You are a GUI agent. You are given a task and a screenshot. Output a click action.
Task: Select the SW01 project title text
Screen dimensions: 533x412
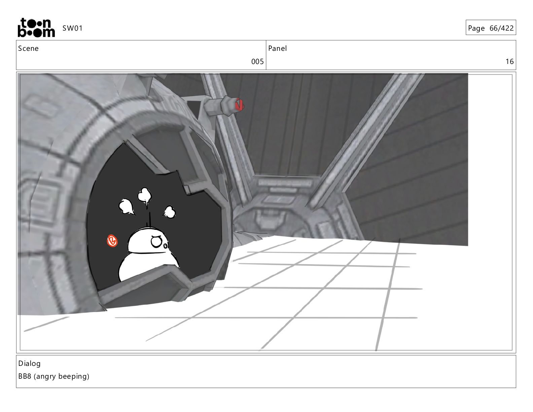tap(72, 28)
